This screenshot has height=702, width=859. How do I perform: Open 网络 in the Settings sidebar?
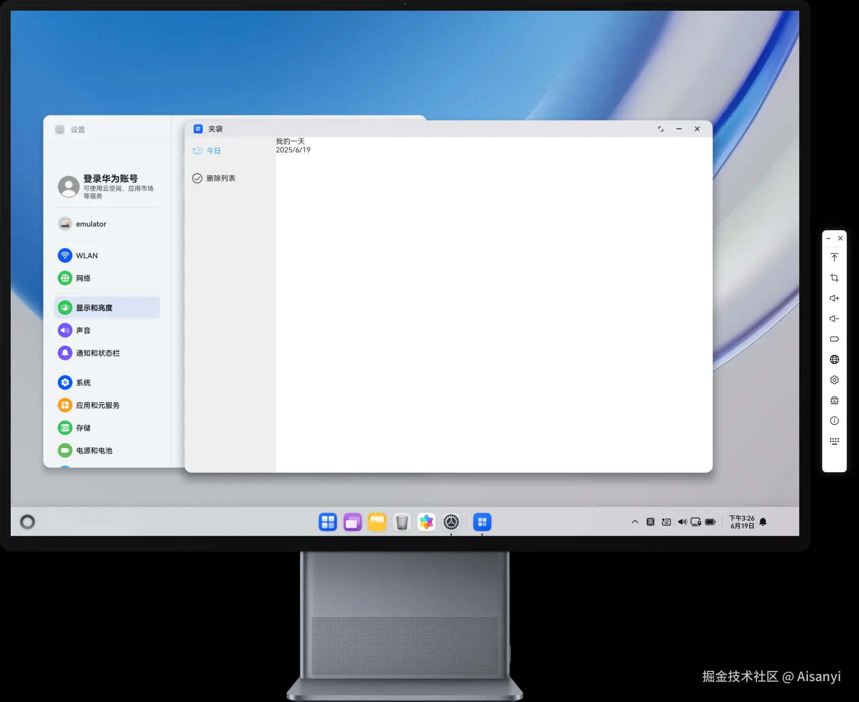click(x=107, y=278)
